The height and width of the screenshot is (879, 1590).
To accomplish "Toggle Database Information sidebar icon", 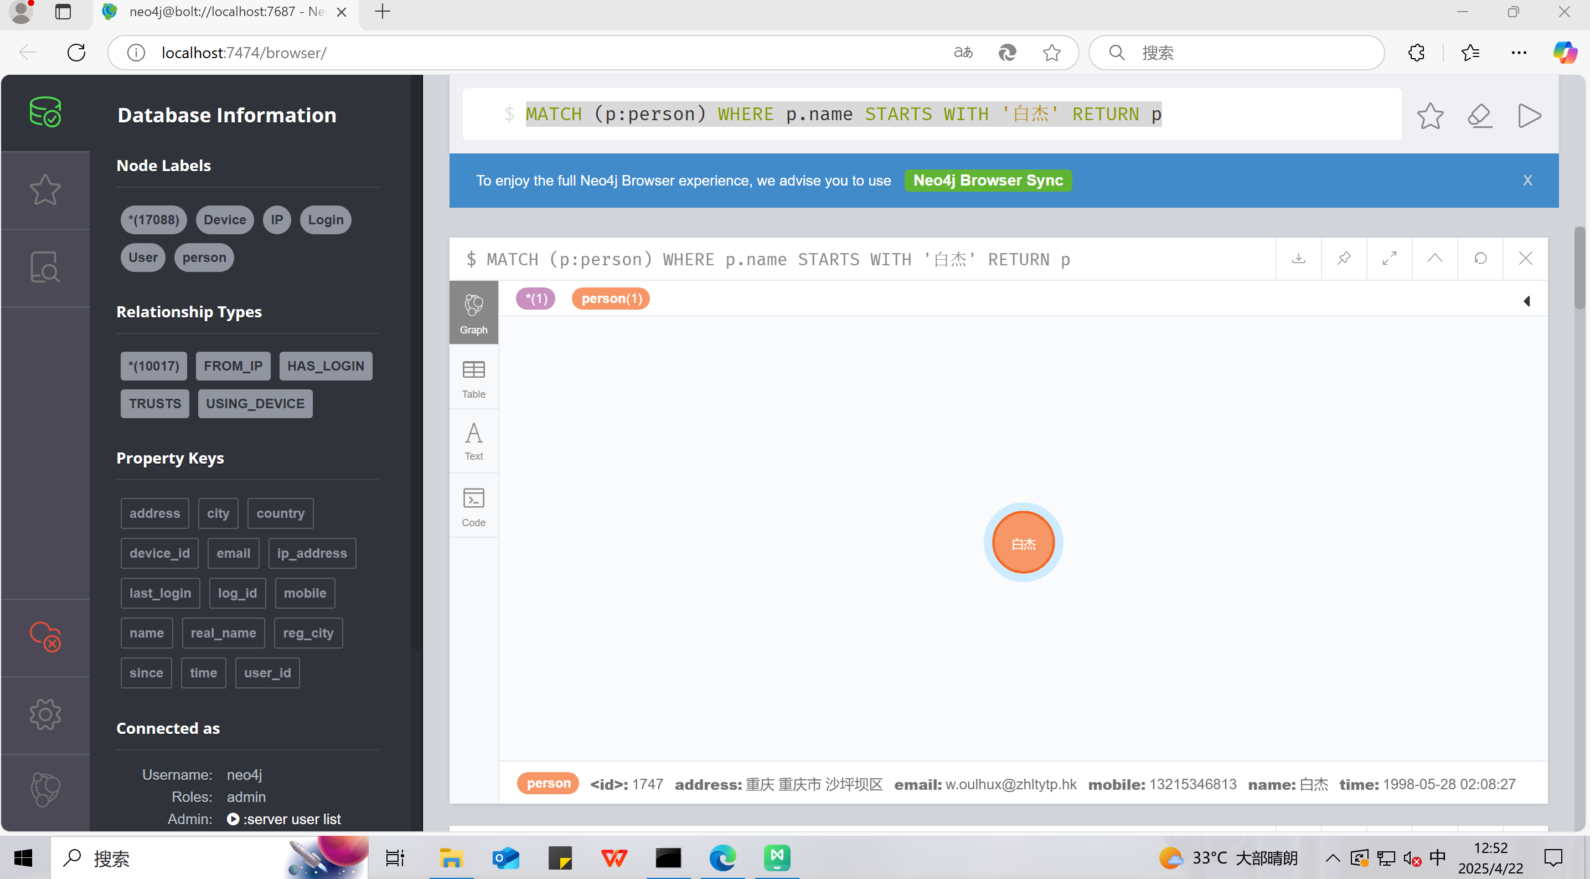I will (45, 112).
